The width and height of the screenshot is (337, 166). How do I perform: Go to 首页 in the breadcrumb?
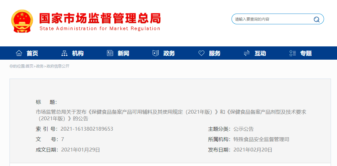point(29,66)
